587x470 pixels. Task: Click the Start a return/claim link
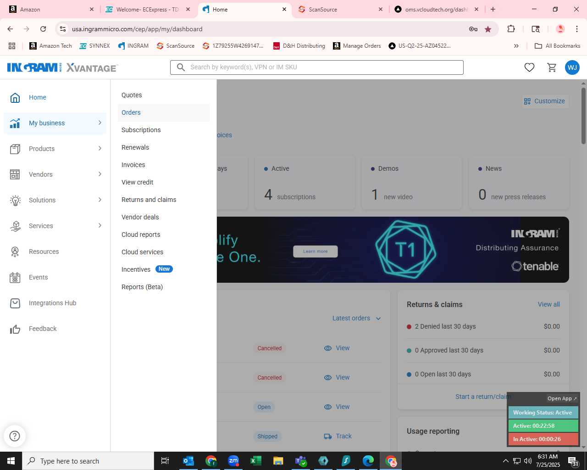(x=483, y=397)
